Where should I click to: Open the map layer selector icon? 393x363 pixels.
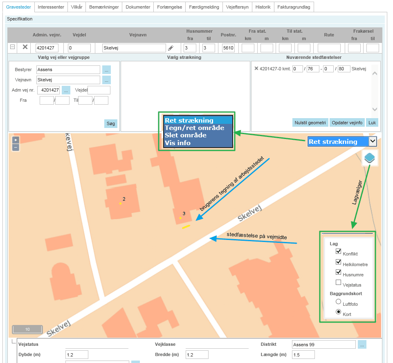coord(370,158)
